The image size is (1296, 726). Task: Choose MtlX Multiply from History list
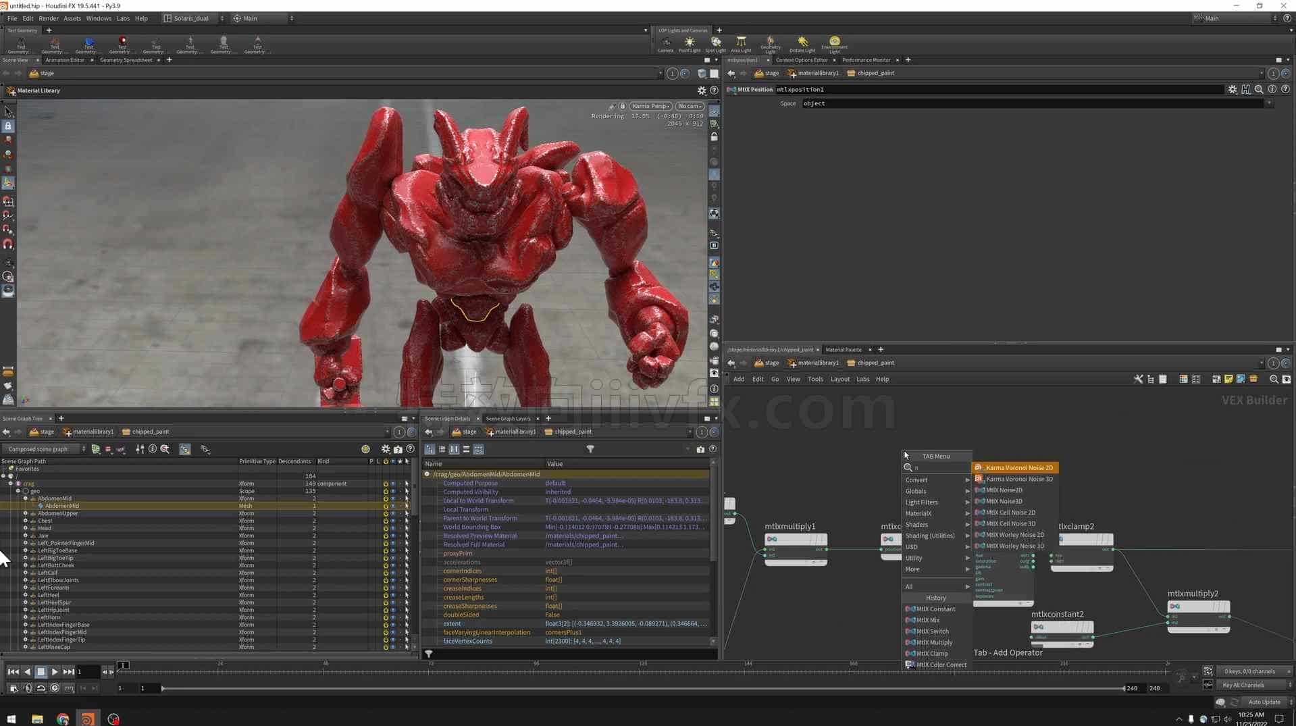[934, 642]
